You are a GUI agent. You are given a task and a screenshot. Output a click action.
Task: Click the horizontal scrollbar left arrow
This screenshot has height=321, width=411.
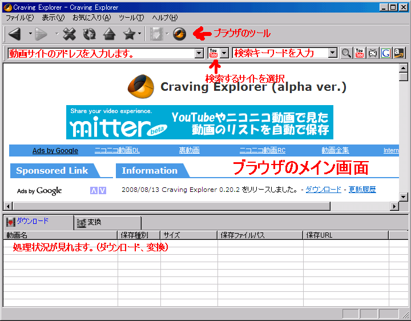point(8,206)
